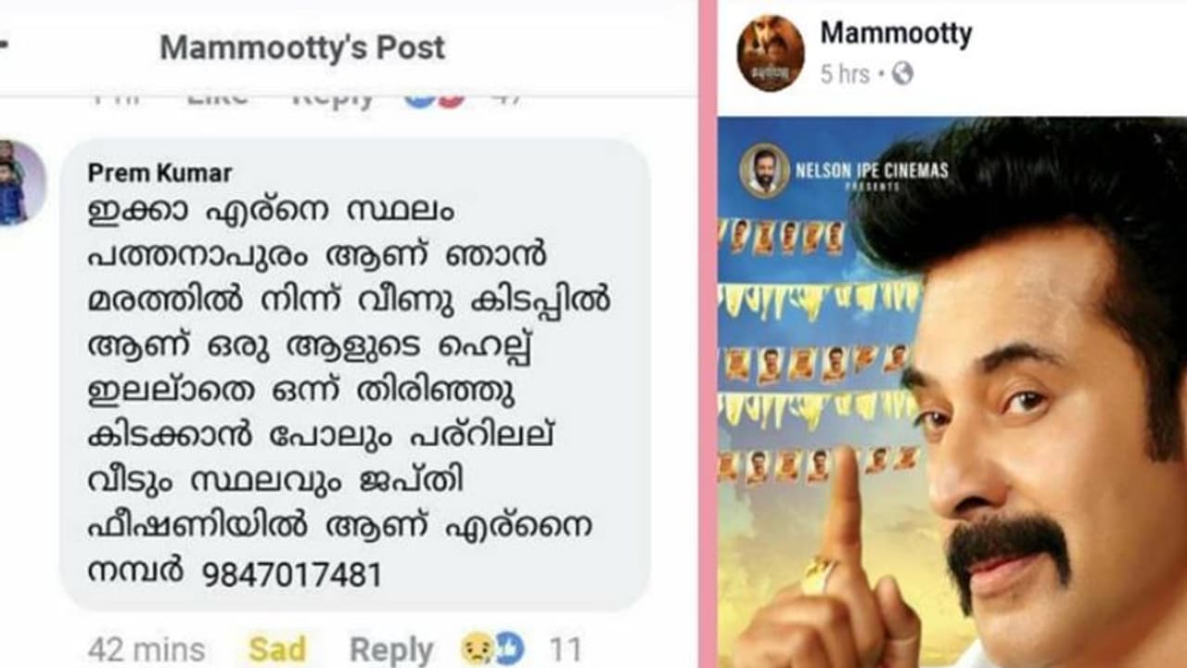Viewport: 1187px width, 668px height.
Task: Open the Mammootty page name link
Action: pyautogui.click(x=896, y=33)
